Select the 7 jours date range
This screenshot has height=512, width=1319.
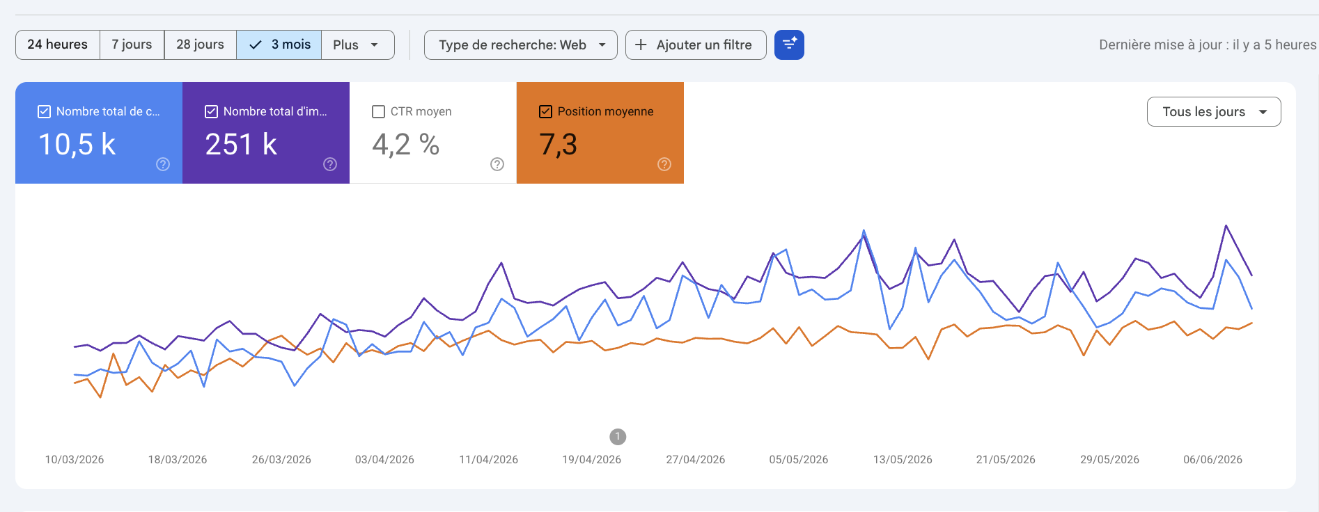(132, 45)
